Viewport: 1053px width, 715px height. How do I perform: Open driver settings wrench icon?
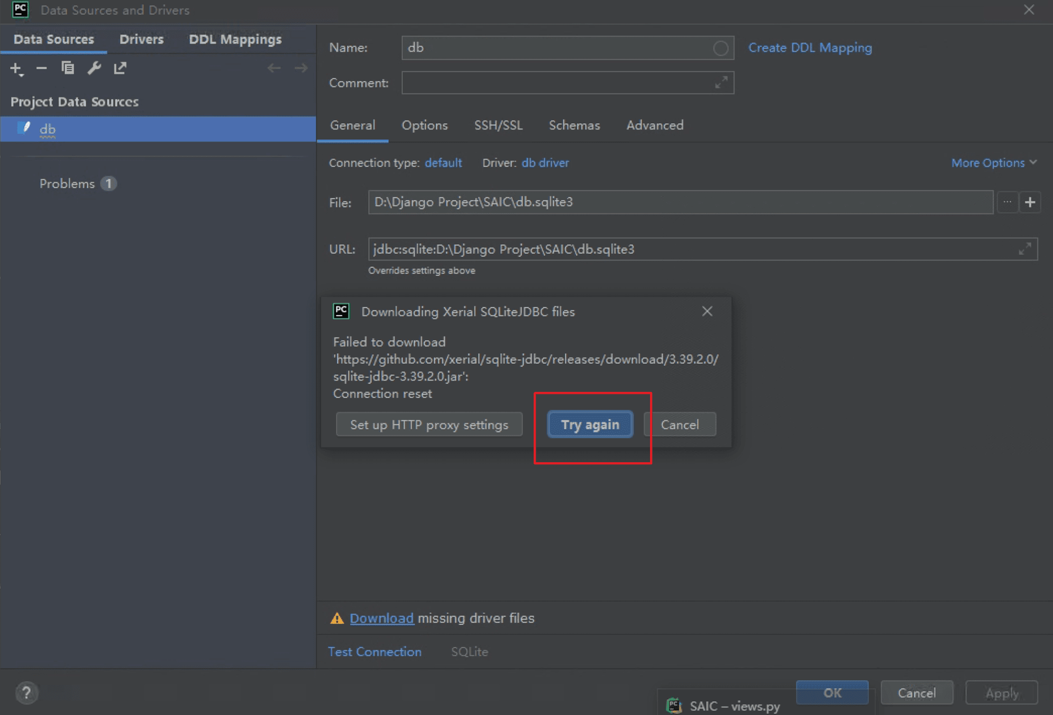[94, 68]
